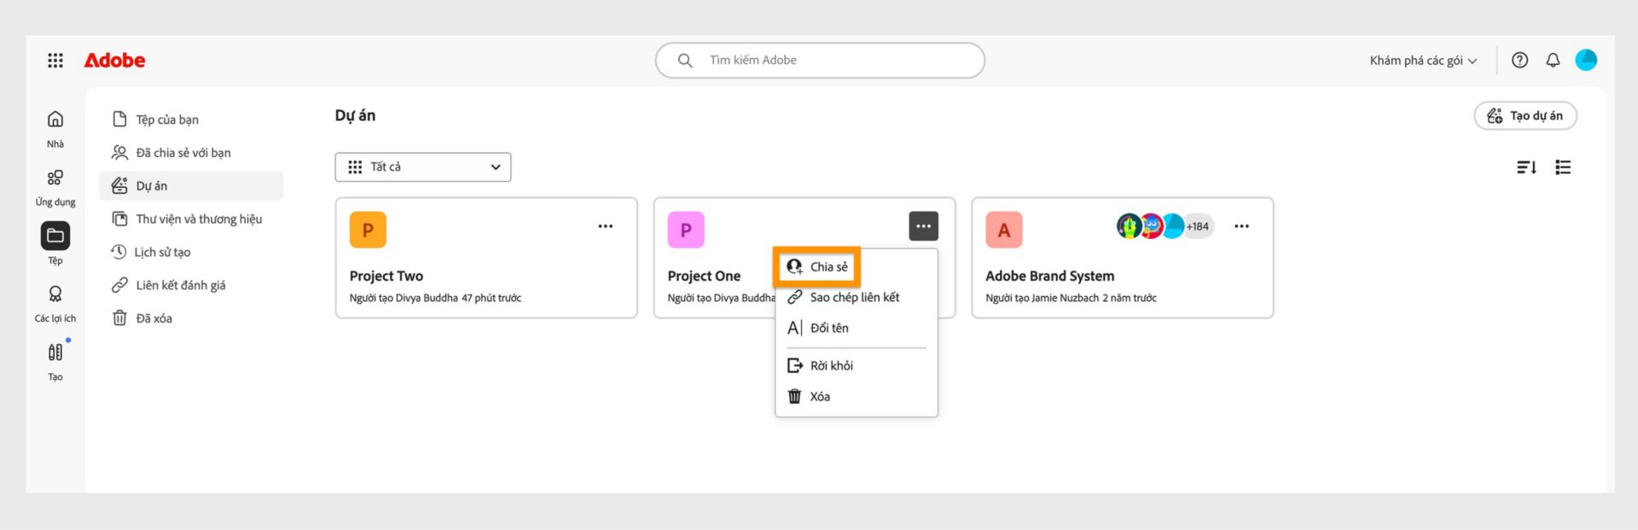
Task: Switch to list view icon
Action: 1563,167
